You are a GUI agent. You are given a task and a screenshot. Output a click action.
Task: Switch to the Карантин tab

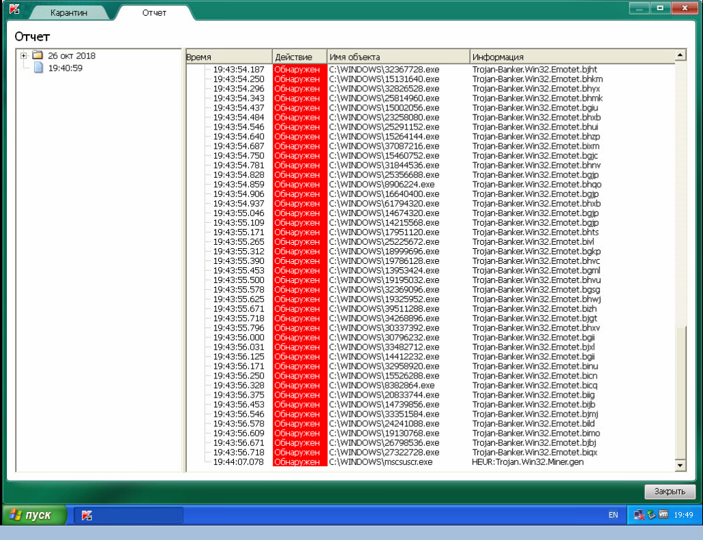[x=69, y=12]
